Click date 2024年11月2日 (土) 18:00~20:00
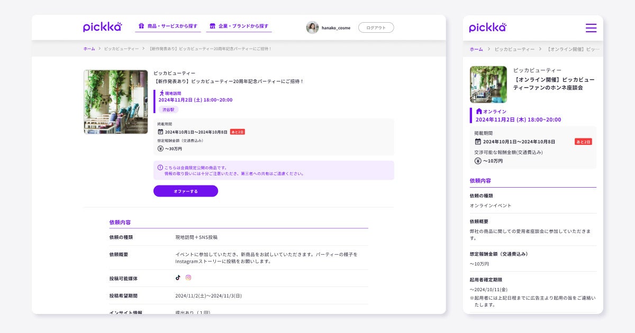 tap(195, 100)
